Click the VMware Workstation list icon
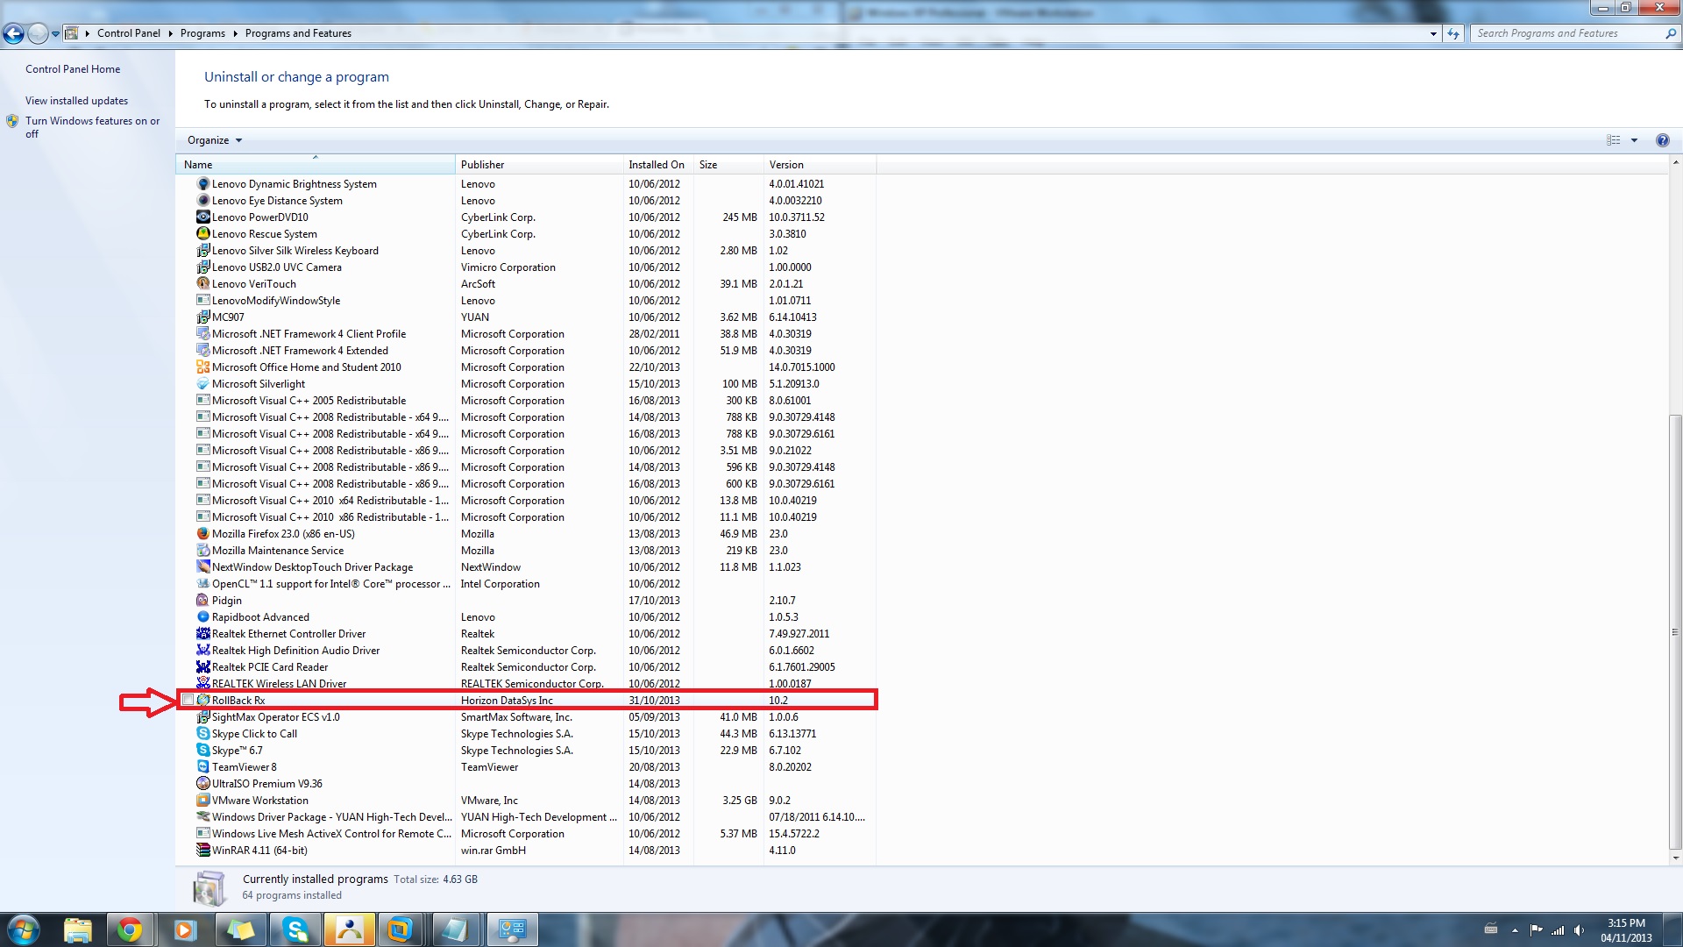 coord(203,801)
